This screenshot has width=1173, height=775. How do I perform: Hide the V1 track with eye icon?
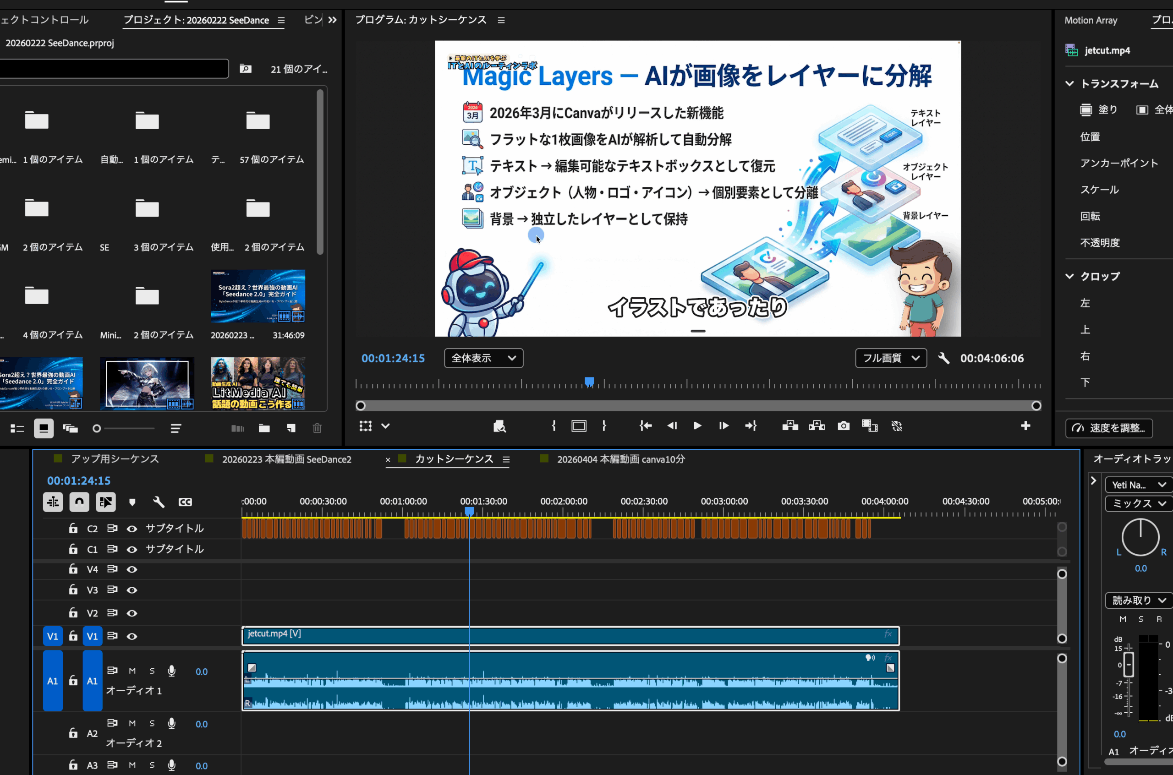(132, 637)
